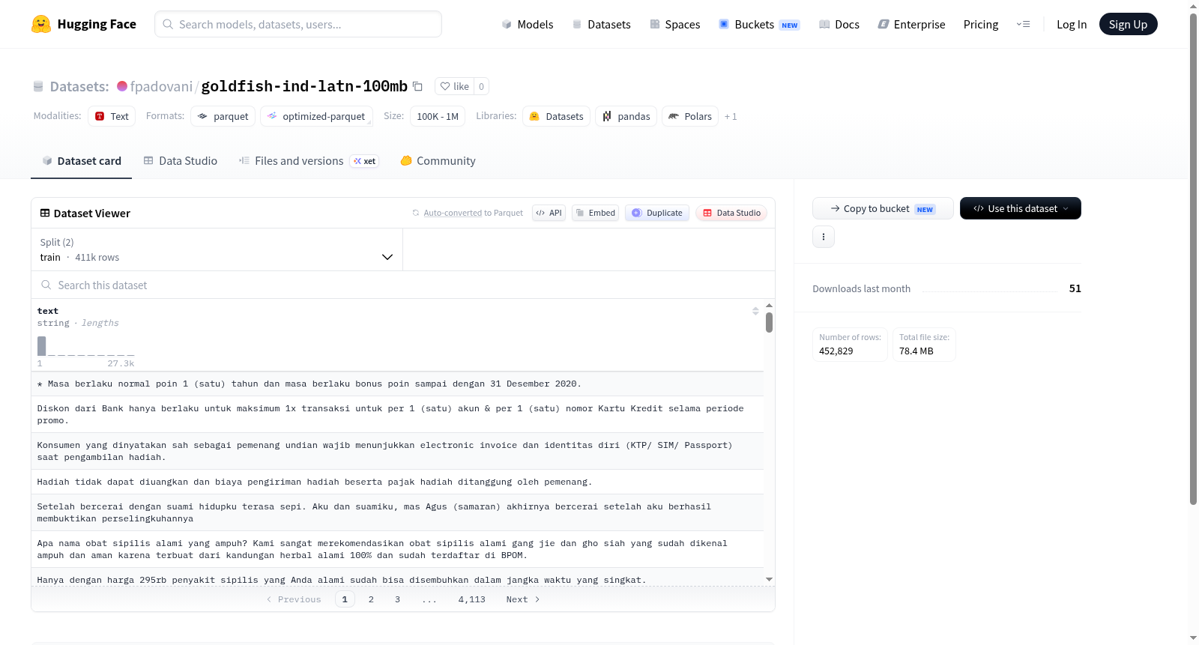Click the Copy to bucket button
This screenshot has width=1199, height=645.
tap(883, 208)
